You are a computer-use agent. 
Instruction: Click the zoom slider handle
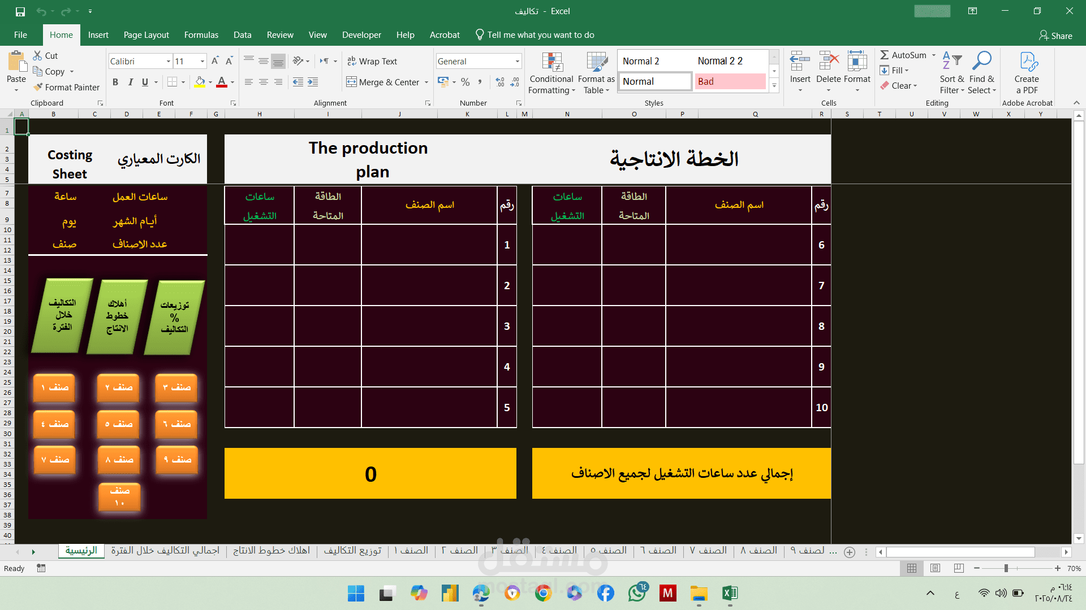pyautogui.click(x=1006, y=568)
